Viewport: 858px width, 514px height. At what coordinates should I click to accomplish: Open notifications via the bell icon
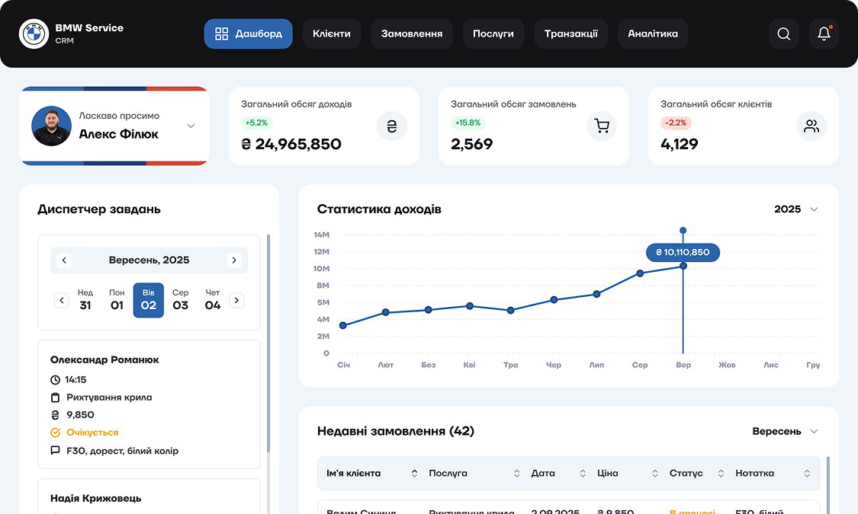[x=824, y=34]
